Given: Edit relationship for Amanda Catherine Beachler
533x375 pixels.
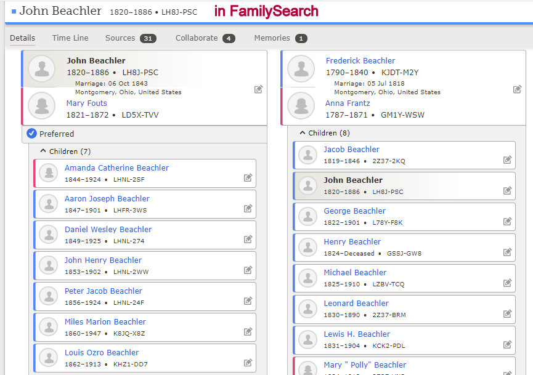Looking at the screenshot, I should 248,178.
